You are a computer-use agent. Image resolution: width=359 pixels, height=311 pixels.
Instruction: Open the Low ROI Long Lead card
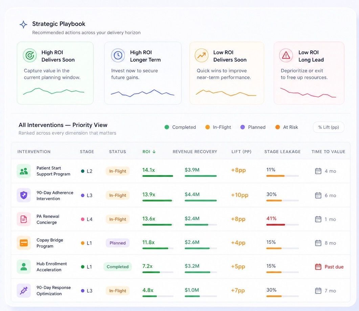[x=309, y=73]
